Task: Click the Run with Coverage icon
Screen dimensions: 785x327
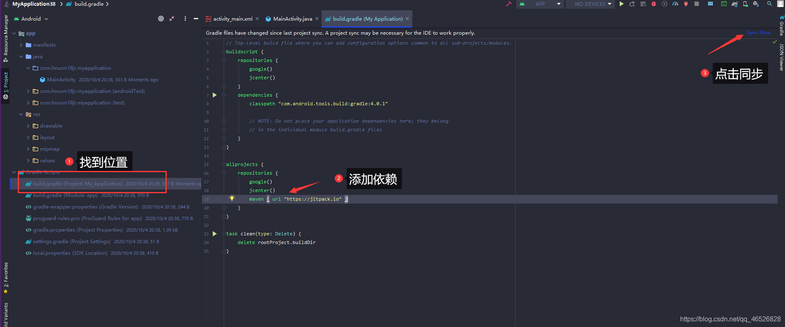Action: [664, 4]
